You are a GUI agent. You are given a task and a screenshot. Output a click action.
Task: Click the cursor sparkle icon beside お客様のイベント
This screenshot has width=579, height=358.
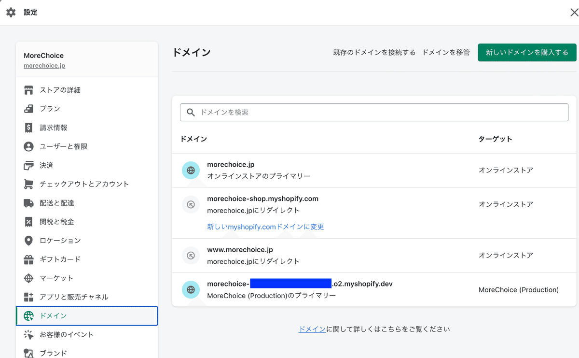pos(28,334)
